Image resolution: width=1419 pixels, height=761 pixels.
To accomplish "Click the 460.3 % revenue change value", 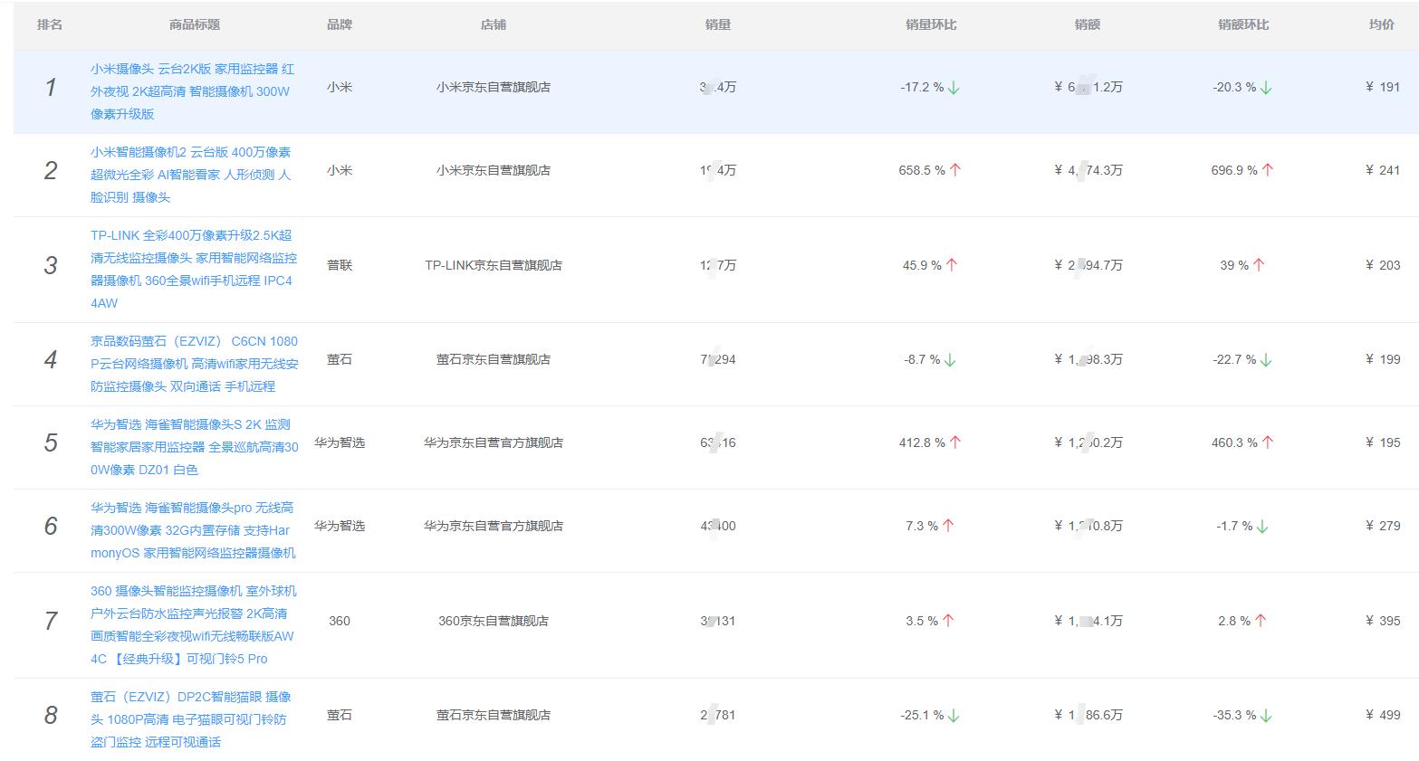I will click(1234, 442).
